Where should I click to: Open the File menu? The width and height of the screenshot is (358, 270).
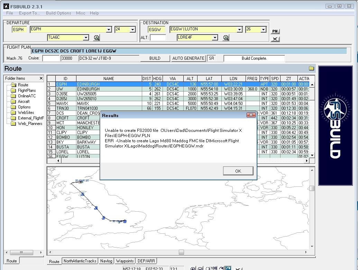(10, 13)
